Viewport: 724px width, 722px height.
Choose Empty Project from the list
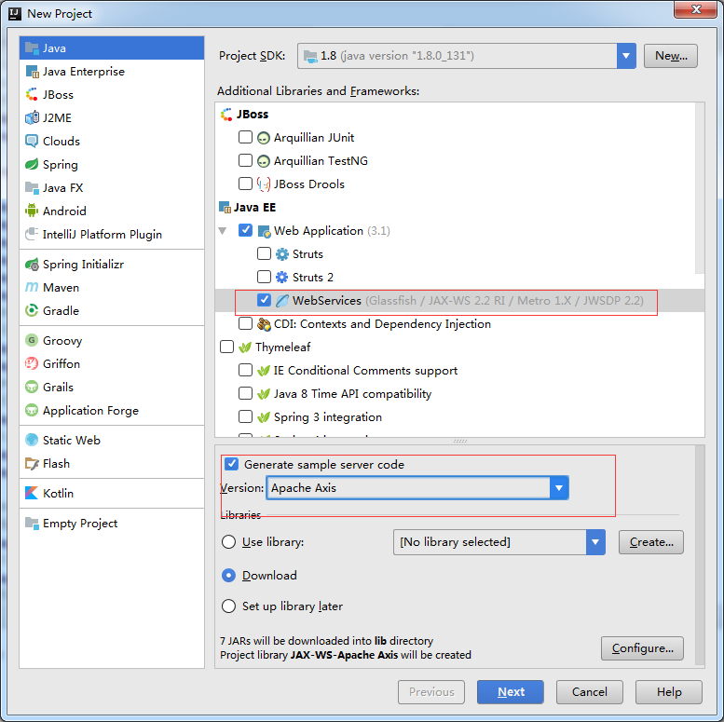(x=112, y=524)
